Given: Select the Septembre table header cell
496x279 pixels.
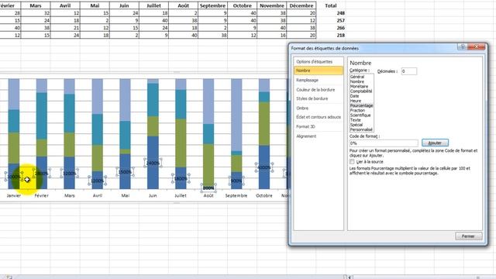Looking at the screenshot, I should click(x=213, y=5).
